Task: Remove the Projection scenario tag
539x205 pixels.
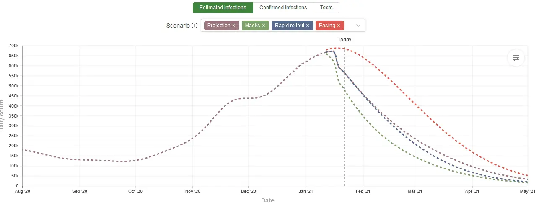Action: tap(234, 26)
